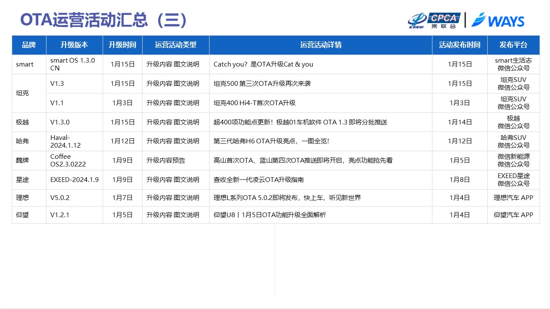The width and height of the screenshot is (550, 309).
Task: Click platform cell smart生活志 微信公众号
Action: [513, 64]
